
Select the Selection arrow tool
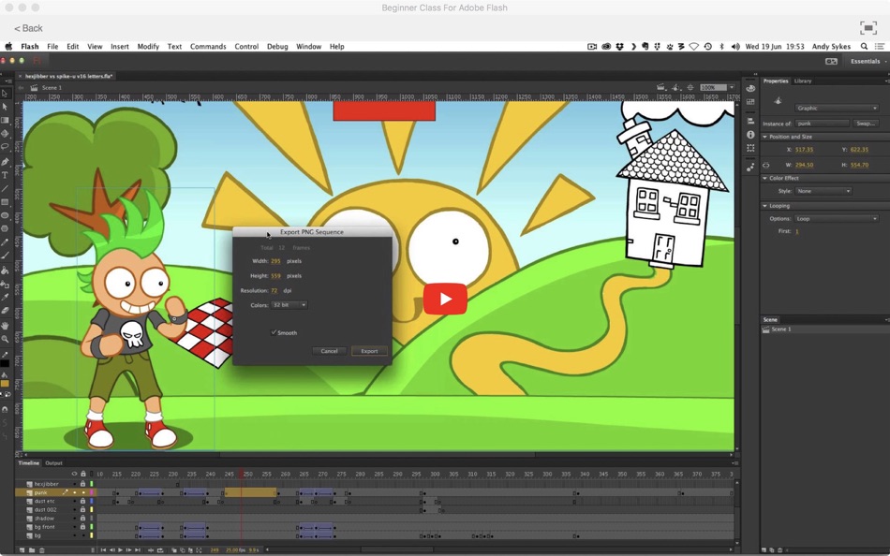pyautogui.click(x=5, y=94)
